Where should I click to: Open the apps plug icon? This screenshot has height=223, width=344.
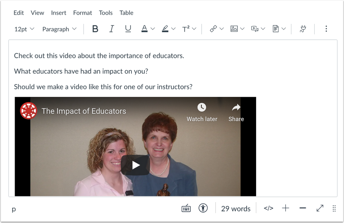tap(303, 29)
